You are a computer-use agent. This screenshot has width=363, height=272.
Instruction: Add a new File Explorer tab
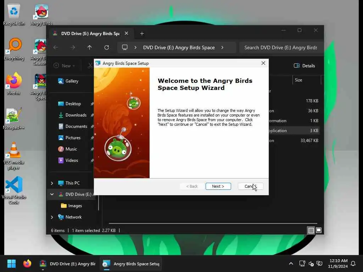pos(142,34)
